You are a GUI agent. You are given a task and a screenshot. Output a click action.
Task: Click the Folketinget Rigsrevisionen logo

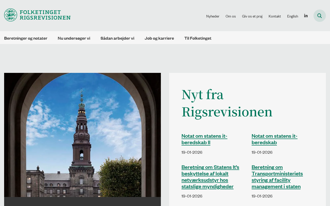coord(37,15)
